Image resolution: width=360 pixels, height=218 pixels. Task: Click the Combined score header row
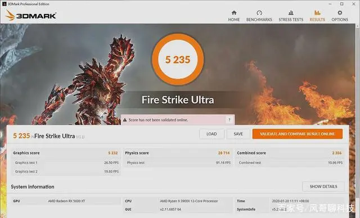290,153
